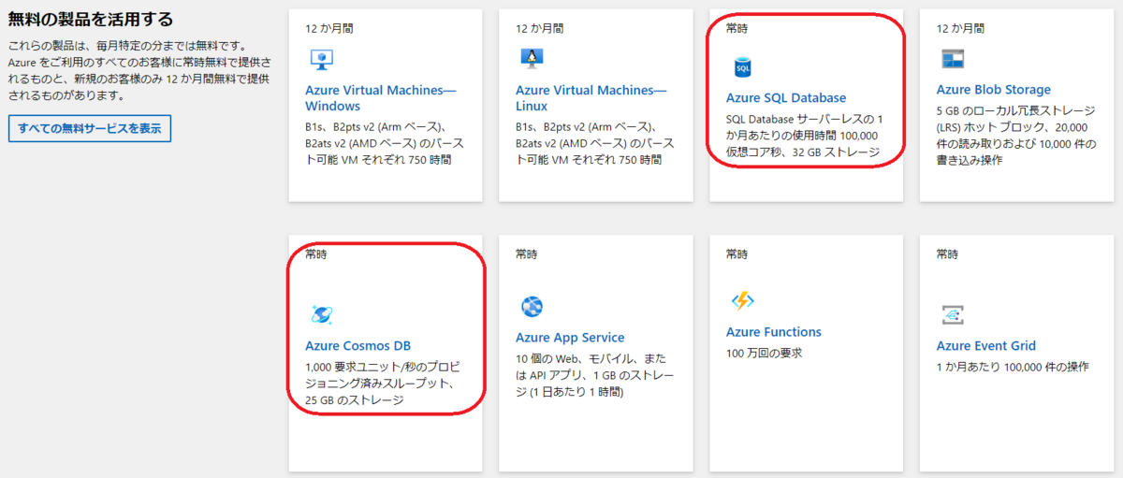Open the Azure SQL Database link
Screen dimensions: 1123x478
pyautogui.click(x=786, y=98)
